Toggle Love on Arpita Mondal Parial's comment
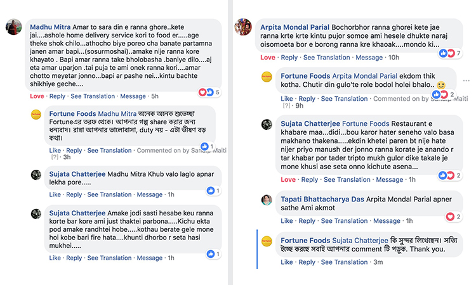 [268, 58]
